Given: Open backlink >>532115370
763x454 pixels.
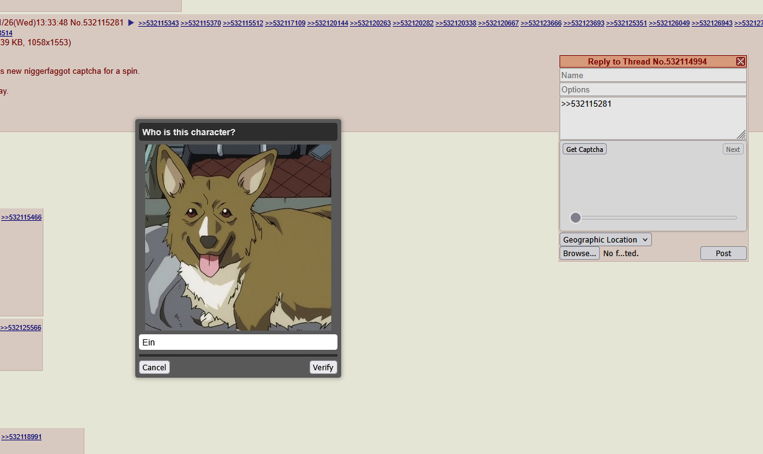Looking at the screenshot, I should click(201, 24).
